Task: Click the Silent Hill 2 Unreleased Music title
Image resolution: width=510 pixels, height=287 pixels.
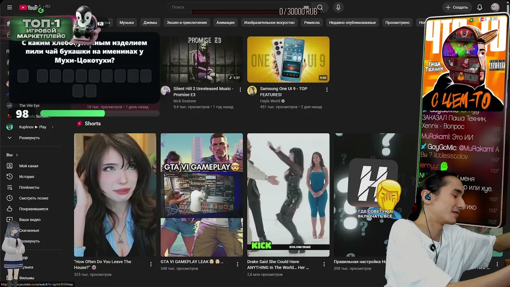Action: pos(204,92)
